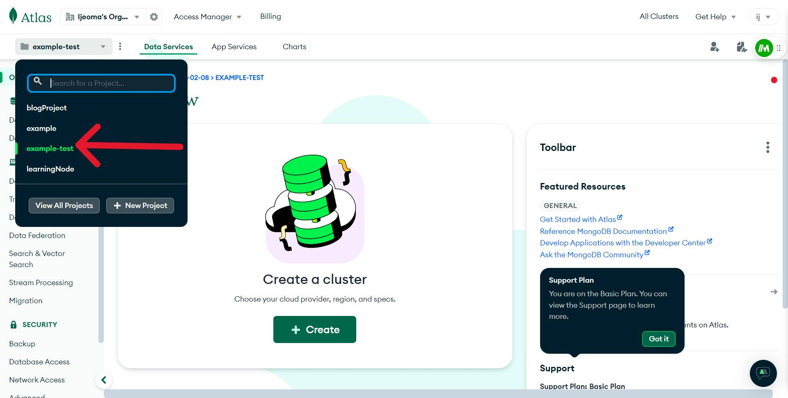Collapse the sidebar with chevron button
This screenshot has height=398, width=788.
[x=104, y=380]
